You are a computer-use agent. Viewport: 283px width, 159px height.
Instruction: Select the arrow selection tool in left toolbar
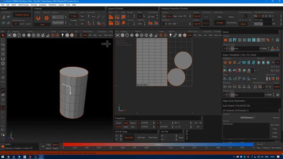[x=3, y=35]
